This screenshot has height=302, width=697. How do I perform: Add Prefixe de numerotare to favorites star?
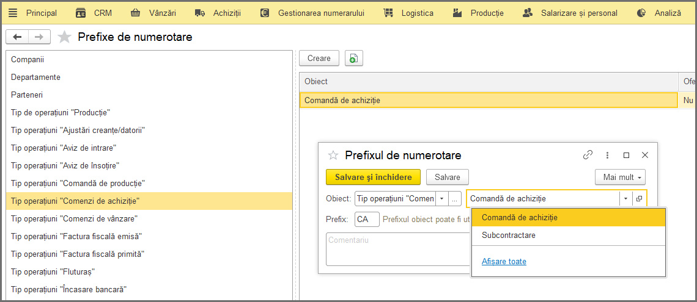pyautogui.click(x=65, y=37)
